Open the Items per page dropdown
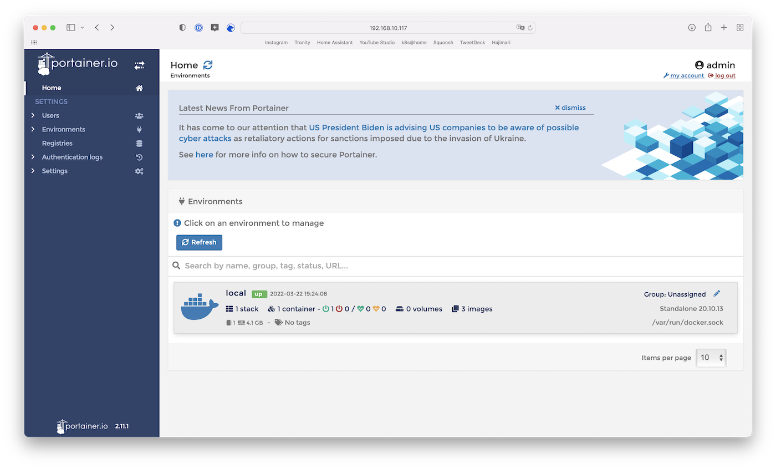This screenshot has height=469, width=776. (711, 358)
